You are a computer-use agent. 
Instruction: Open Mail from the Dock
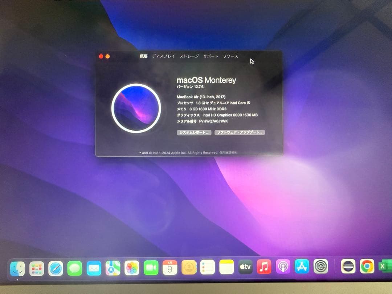(x=94, y=268)
